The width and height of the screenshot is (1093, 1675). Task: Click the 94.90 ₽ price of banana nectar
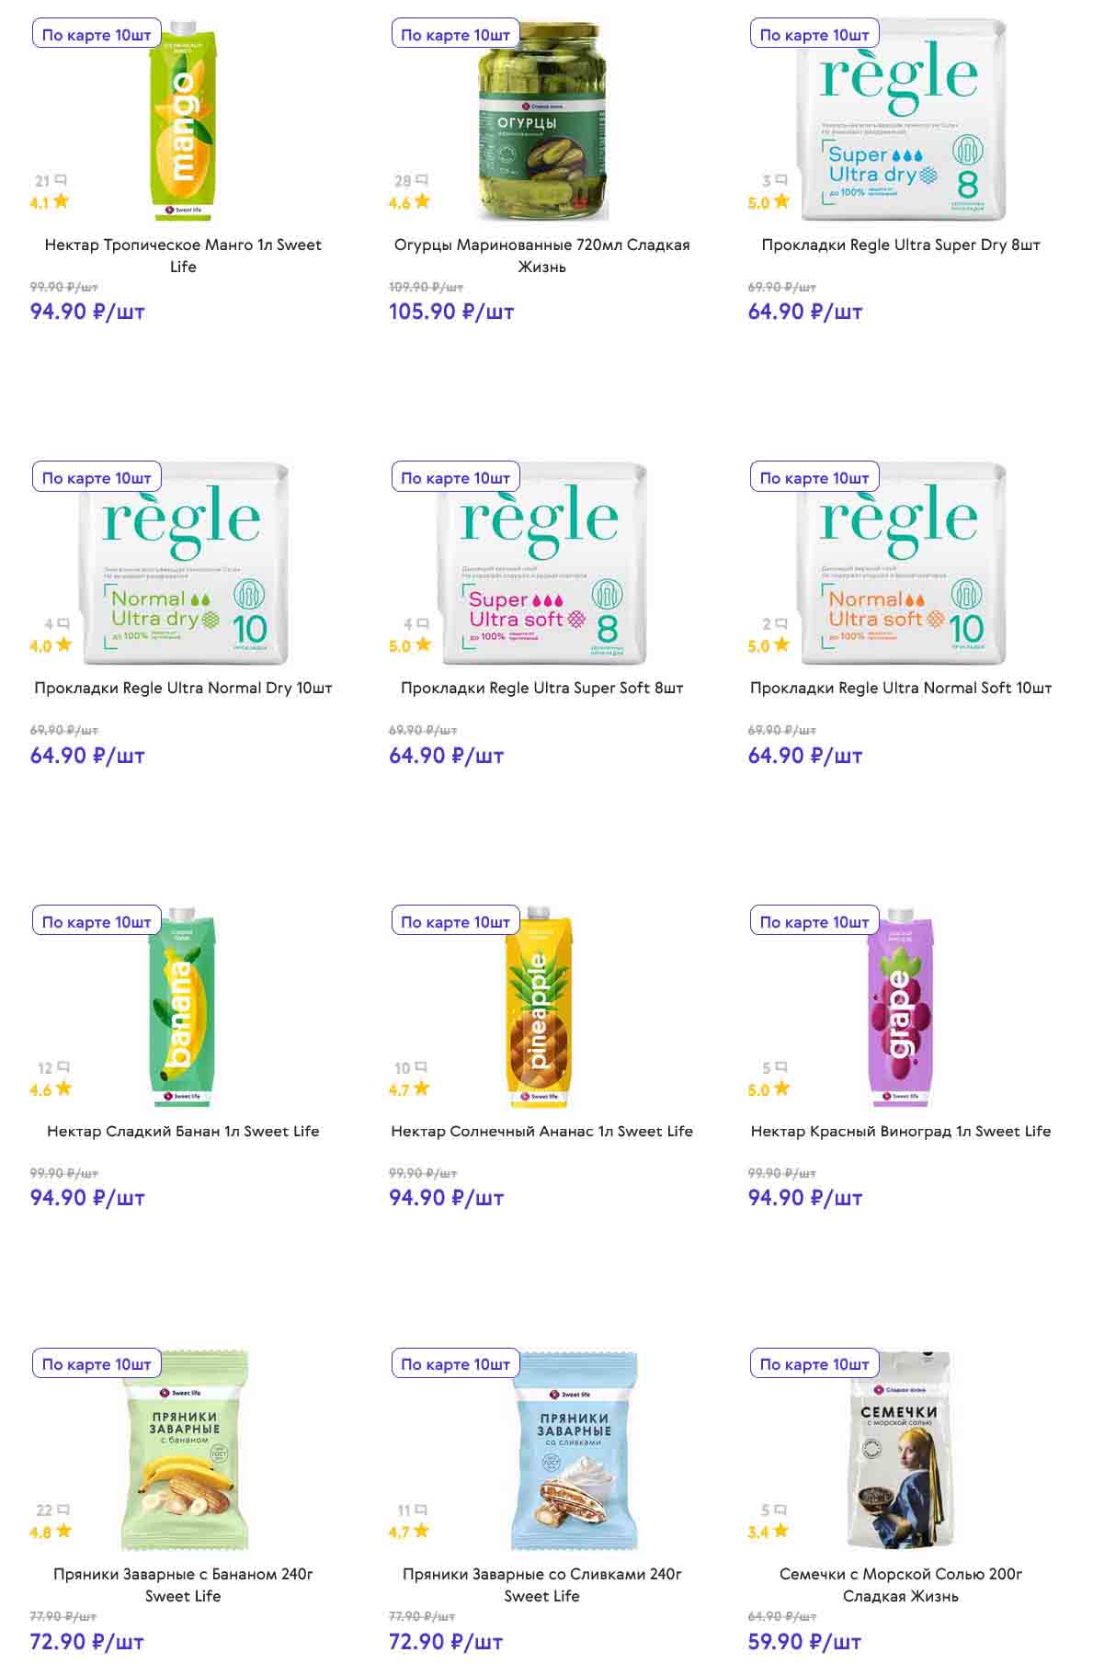[x=87, y=1198]
